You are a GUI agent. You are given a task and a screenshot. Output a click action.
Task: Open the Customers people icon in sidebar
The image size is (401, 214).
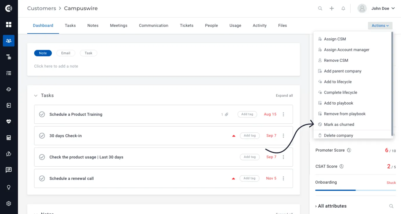9,41
